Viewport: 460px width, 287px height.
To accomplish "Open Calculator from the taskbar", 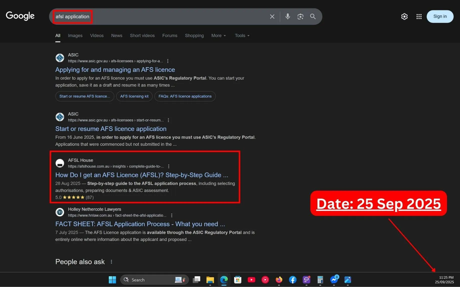I will tap(320, 280).
